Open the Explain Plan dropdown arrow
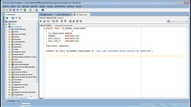 coord(51,21)
